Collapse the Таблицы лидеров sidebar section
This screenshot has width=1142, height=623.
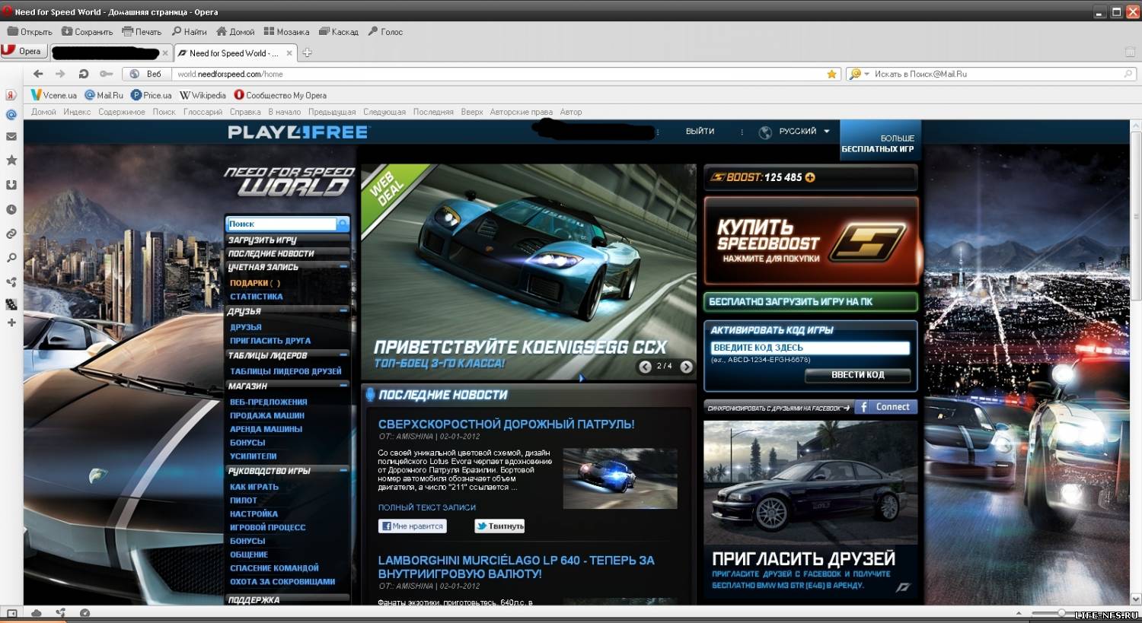point(343,355)
